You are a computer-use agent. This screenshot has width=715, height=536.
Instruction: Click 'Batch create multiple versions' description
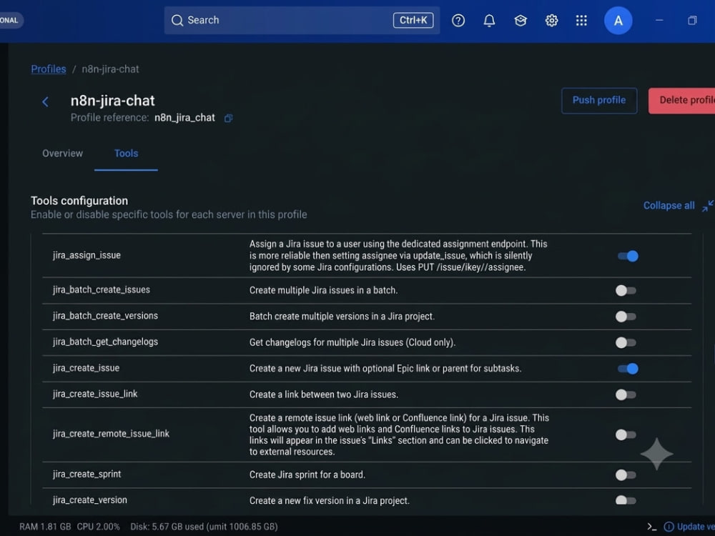click(x=342, y=317)
